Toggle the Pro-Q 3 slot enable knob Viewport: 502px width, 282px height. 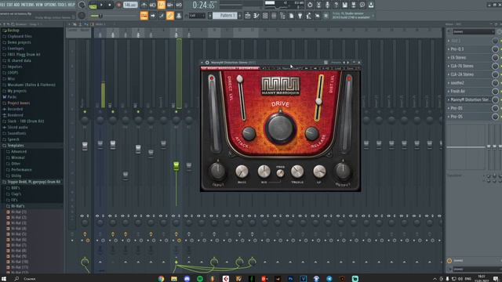point(495,49)
